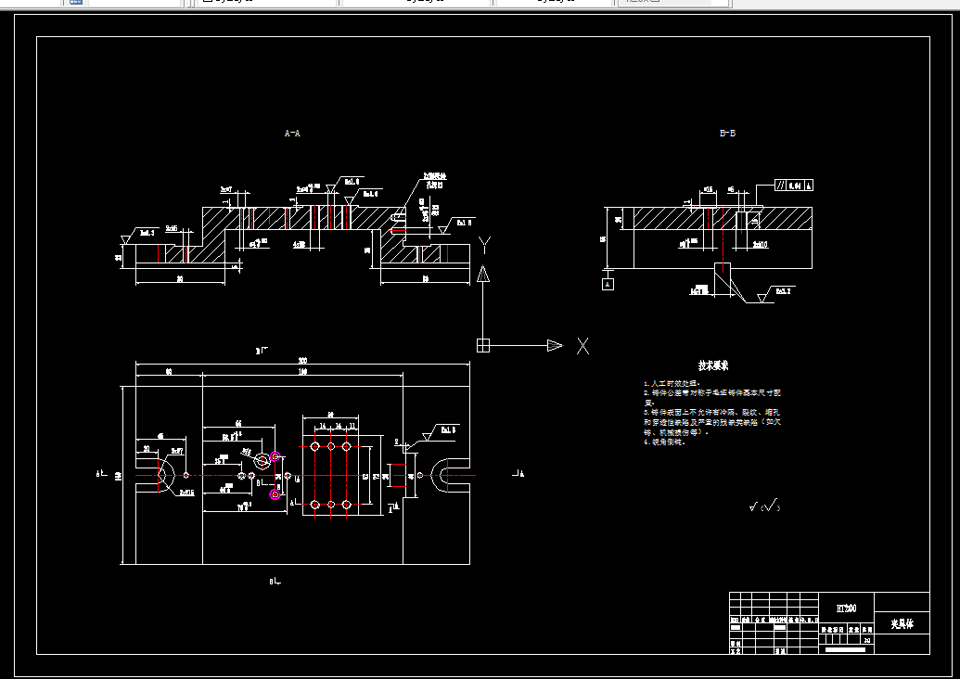Select the Ra1.6 roughness callout beside plan view
Image resolution: width=960 pixels, height=679 pixels.
pos(442,432)
